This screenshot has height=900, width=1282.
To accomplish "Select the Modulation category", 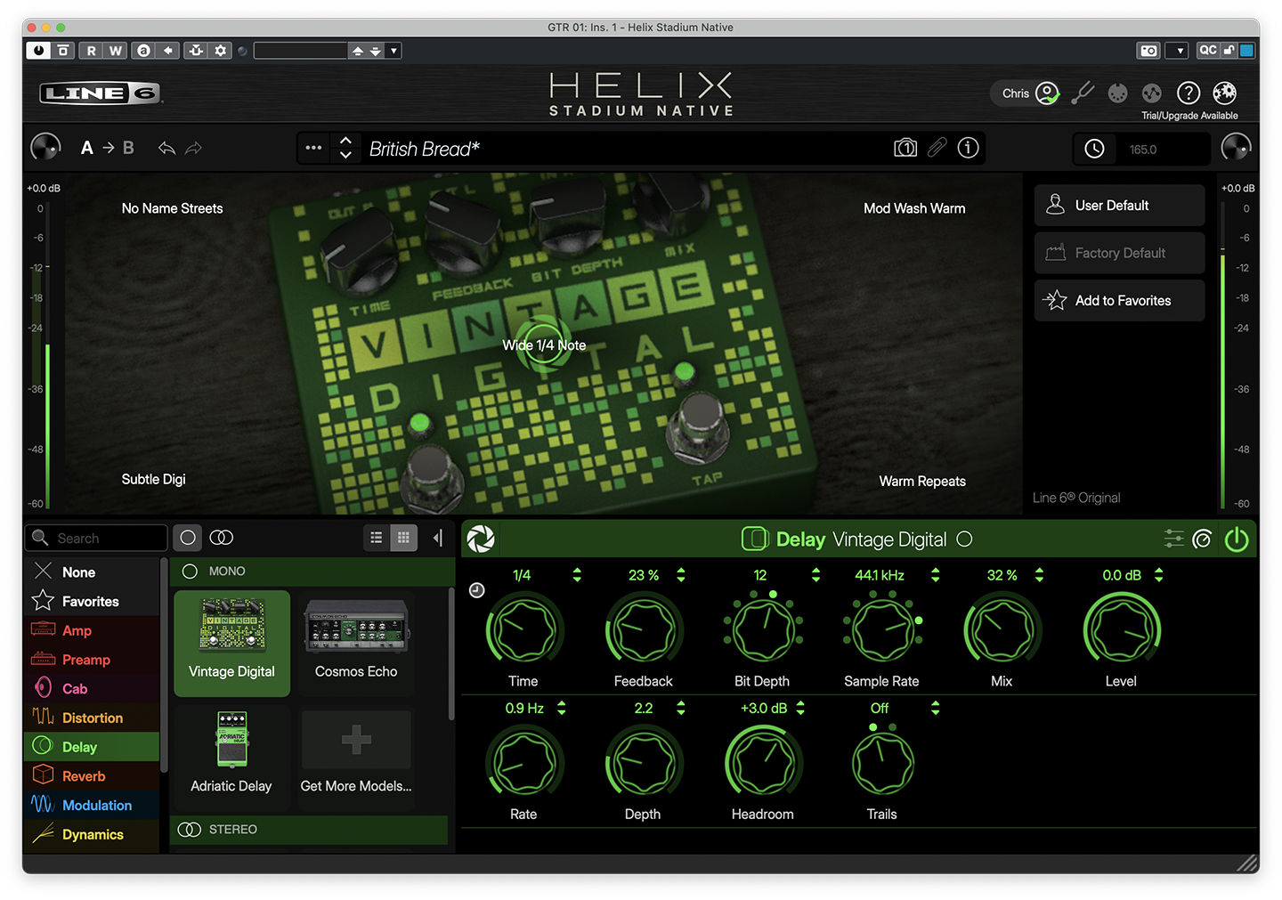I will (92, 805).
